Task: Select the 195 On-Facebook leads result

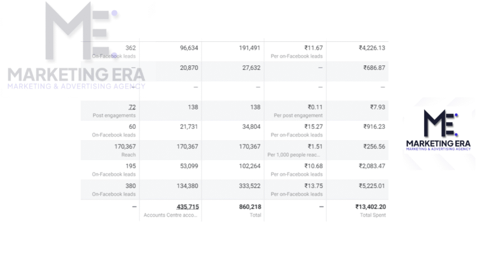Action: point(130,166)
